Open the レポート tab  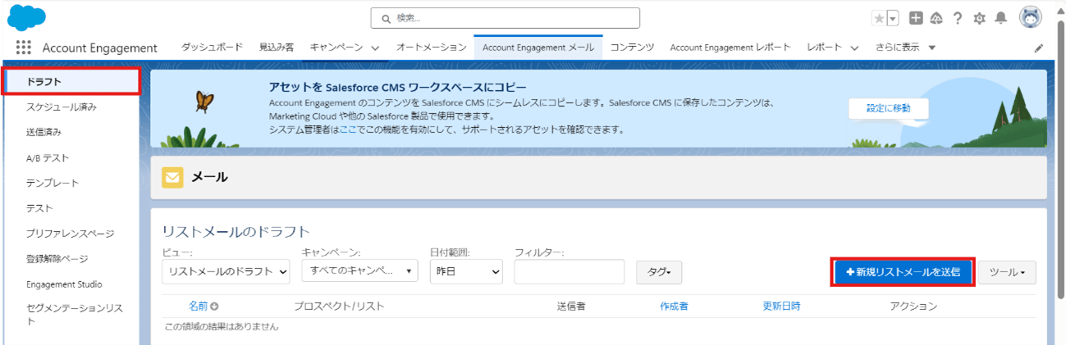click(x=825, y=48)
